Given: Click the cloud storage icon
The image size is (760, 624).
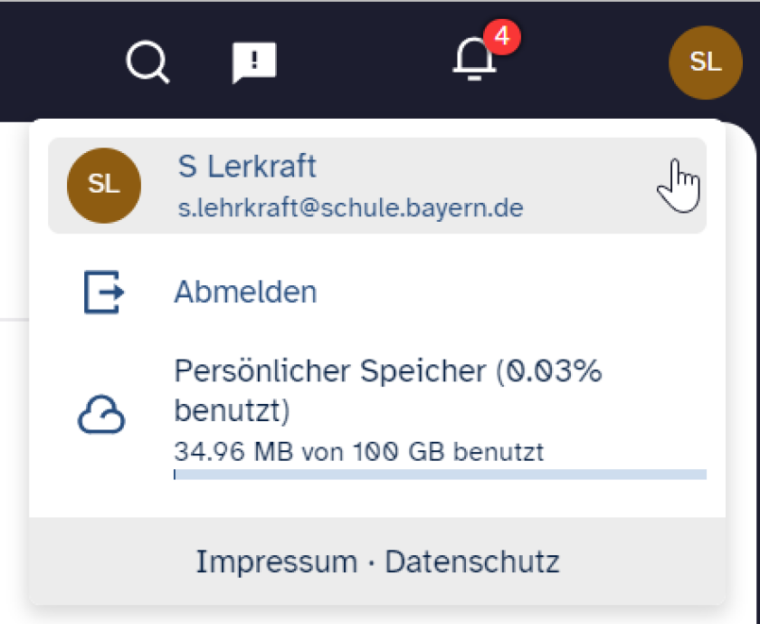Looking at the screenshot, I should point(100,416).
